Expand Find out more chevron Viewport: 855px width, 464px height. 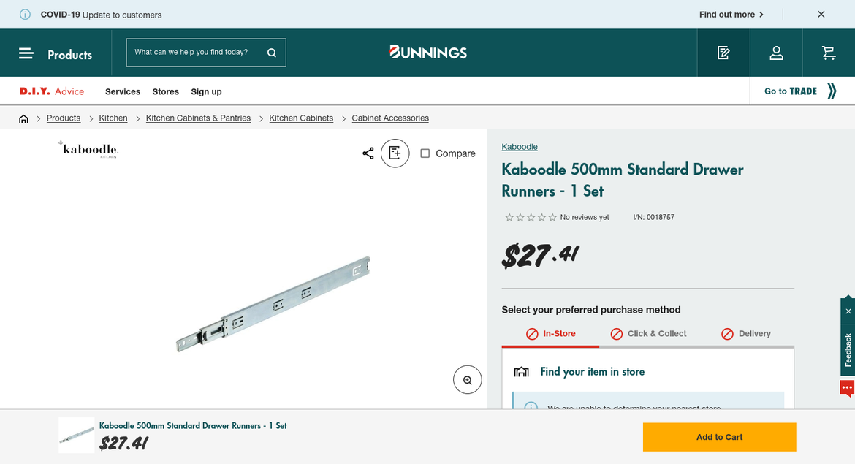761,15
